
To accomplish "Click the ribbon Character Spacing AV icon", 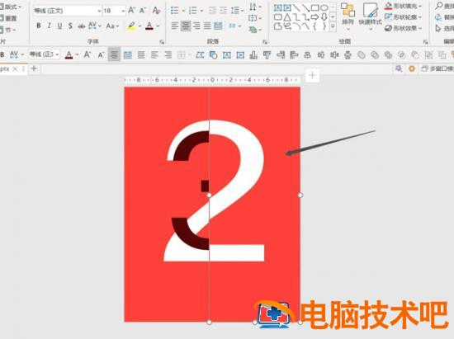I will point(92,26).
